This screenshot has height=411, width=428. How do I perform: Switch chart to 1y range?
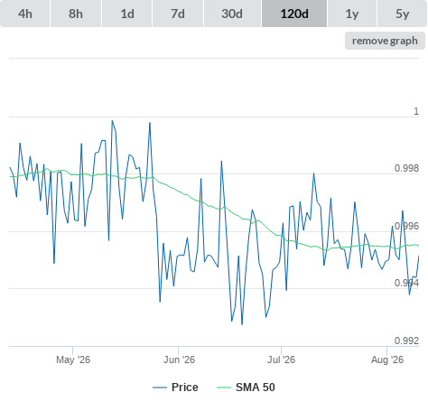352,14
